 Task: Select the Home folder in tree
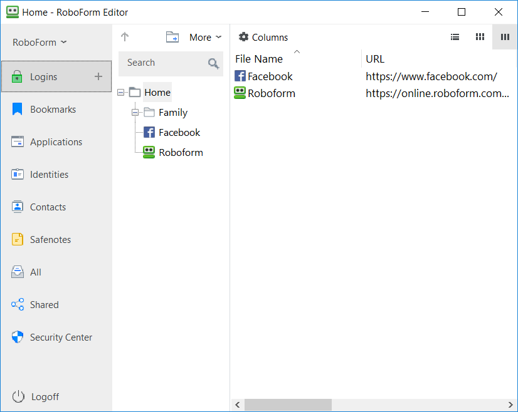[157, 93]
